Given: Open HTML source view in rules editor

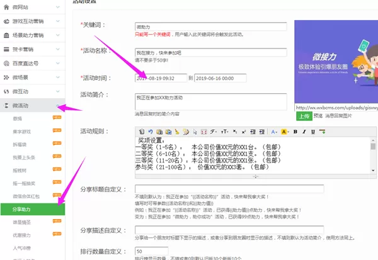Looking at the screenshot, I should click(142, 132).
